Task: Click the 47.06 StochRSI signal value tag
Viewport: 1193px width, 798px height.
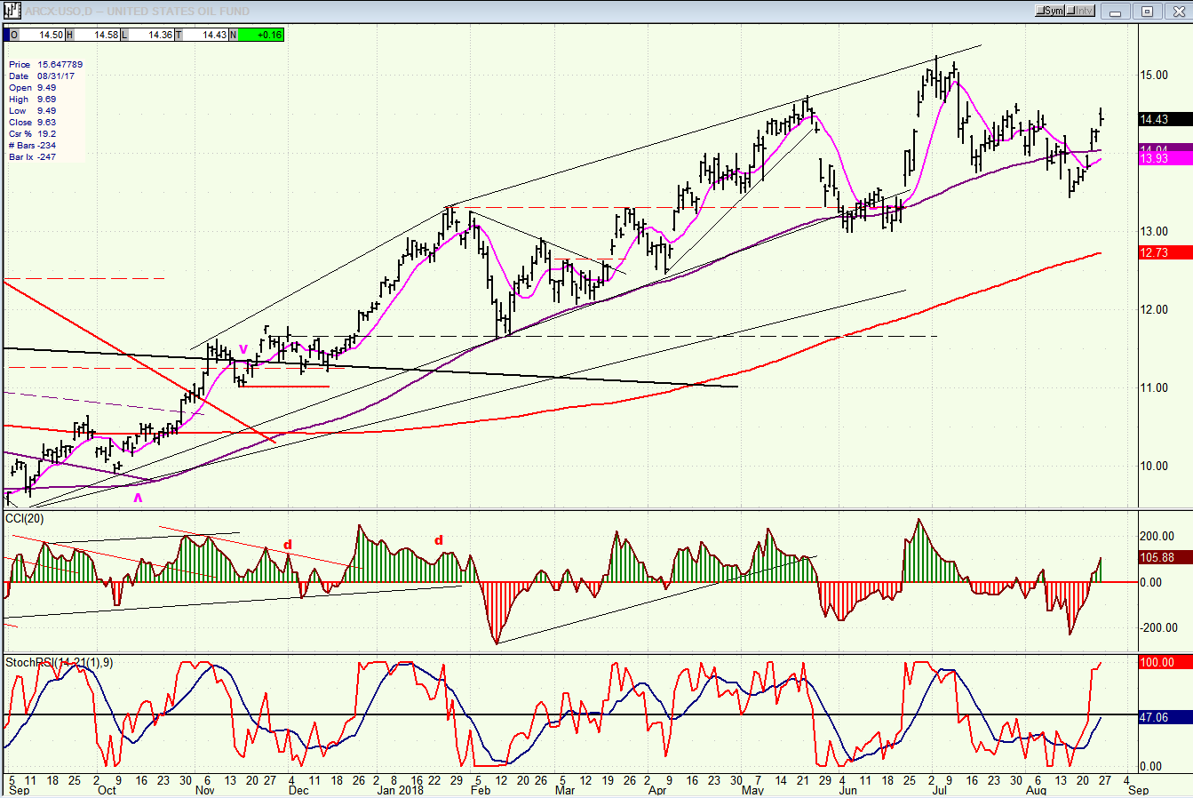Action: (x=1165, y=717)
